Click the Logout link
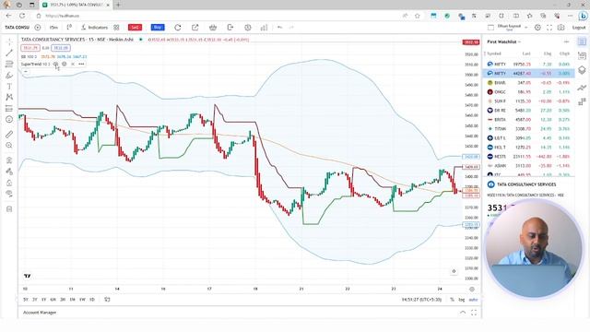This screenshot has width=590, height=332. click(x=579, y=28)
